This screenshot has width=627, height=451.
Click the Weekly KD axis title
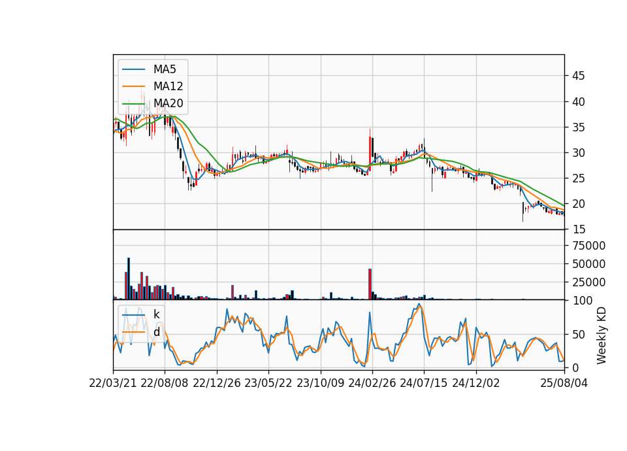coord(602,336)
